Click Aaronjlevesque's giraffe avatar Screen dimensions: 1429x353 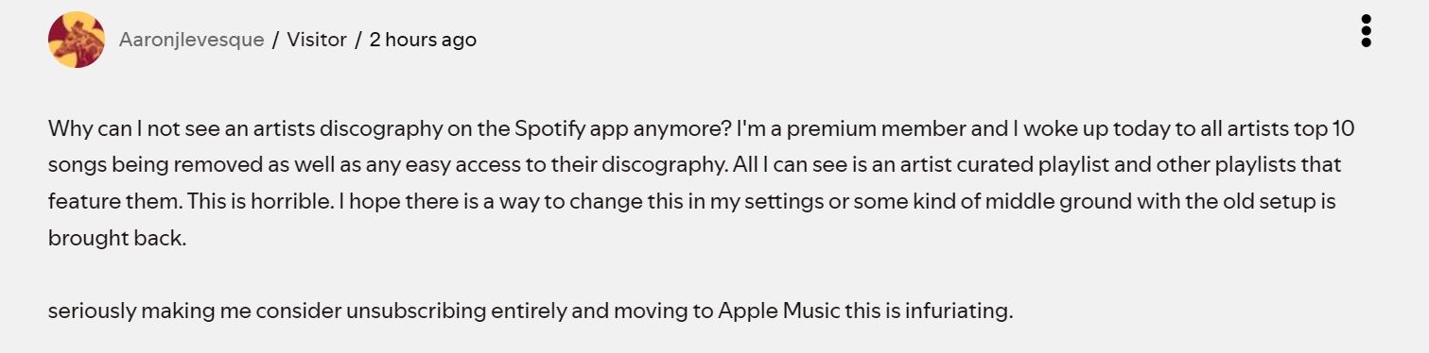(x=77, y=40)
